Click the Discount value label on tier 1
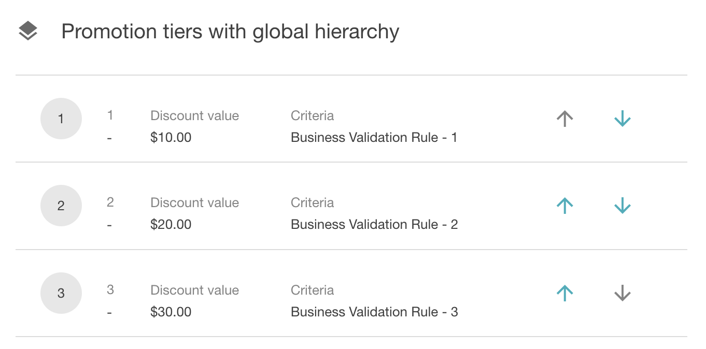 pos(194,115)
